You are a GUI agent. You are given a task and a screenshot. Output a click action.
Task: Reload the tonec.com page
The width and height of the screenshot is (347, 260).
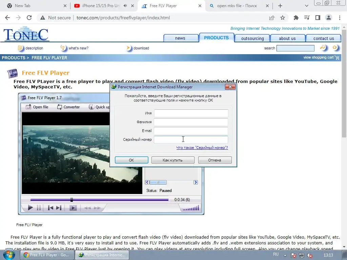(x=29, y=18)
